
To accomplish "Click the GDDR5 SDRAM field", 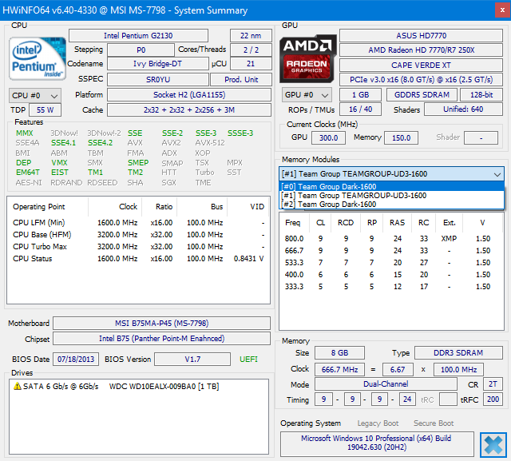I will point(422,95).
